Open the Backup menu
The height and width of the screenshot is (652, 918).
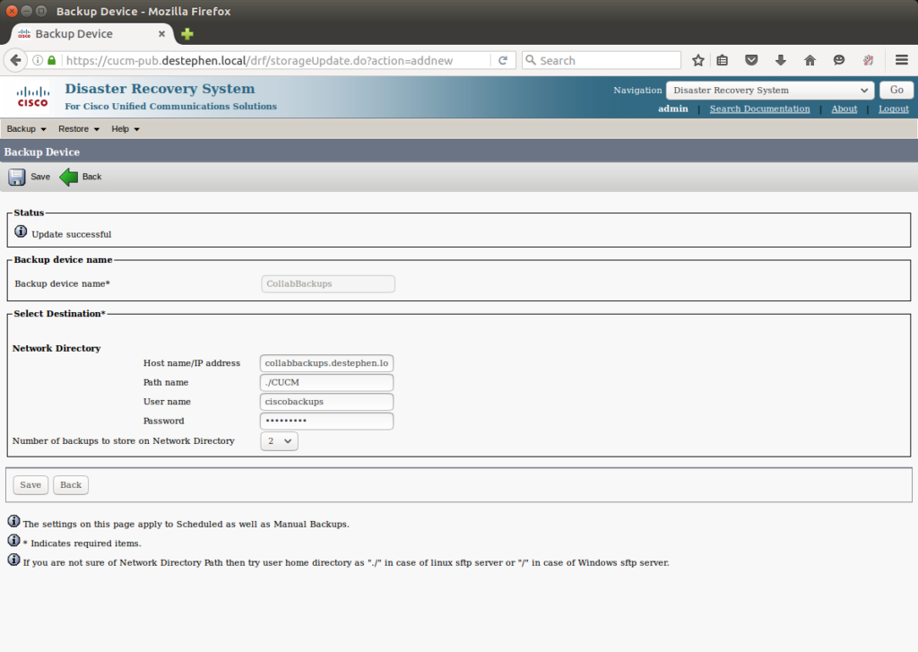pyautogui.click(x=26, y=129)
